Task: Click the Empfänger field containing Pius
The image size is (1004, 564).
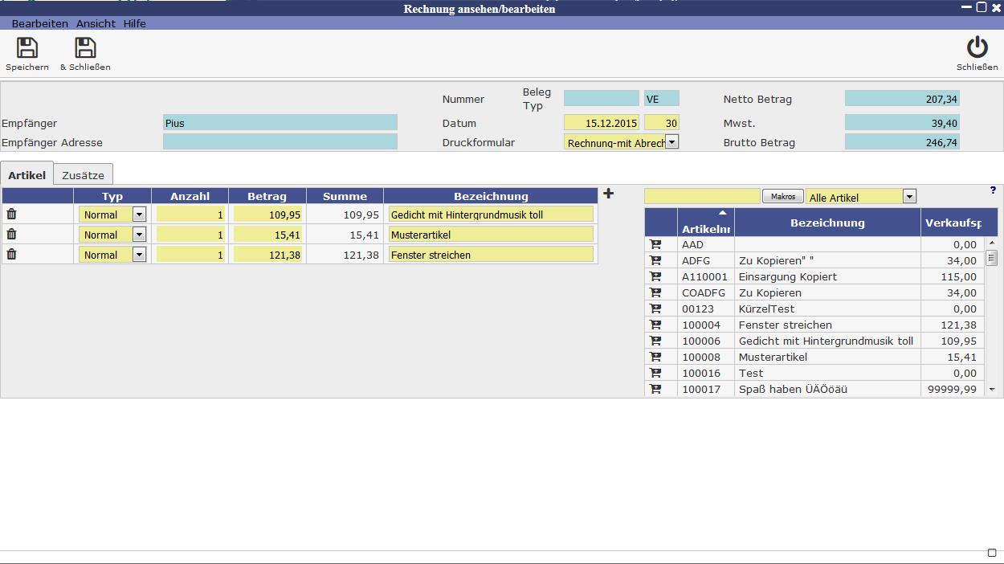Action: pyautogui.click(x=280, y=123)
